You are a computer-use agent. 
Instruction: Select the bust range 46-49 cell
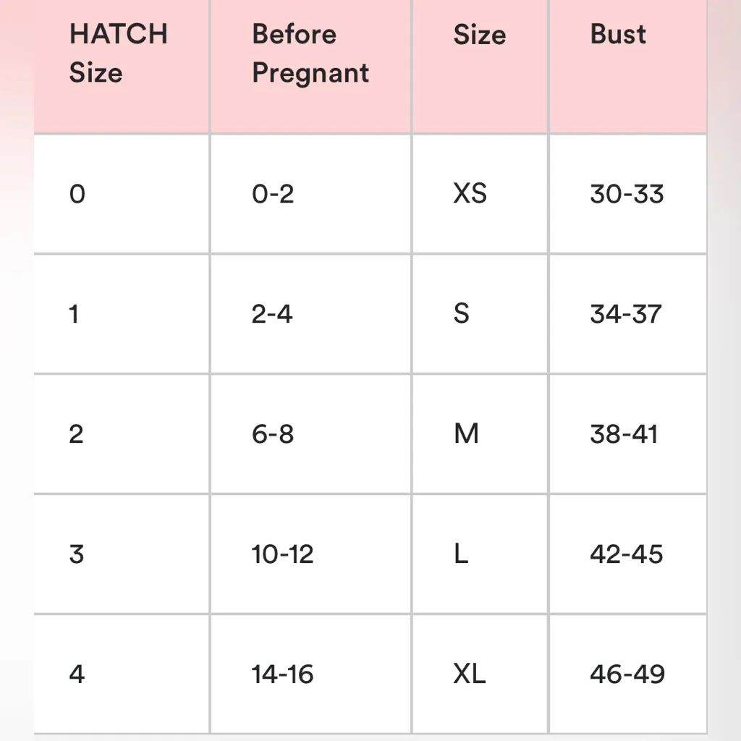pyautogui.click(x=627, y=674)
